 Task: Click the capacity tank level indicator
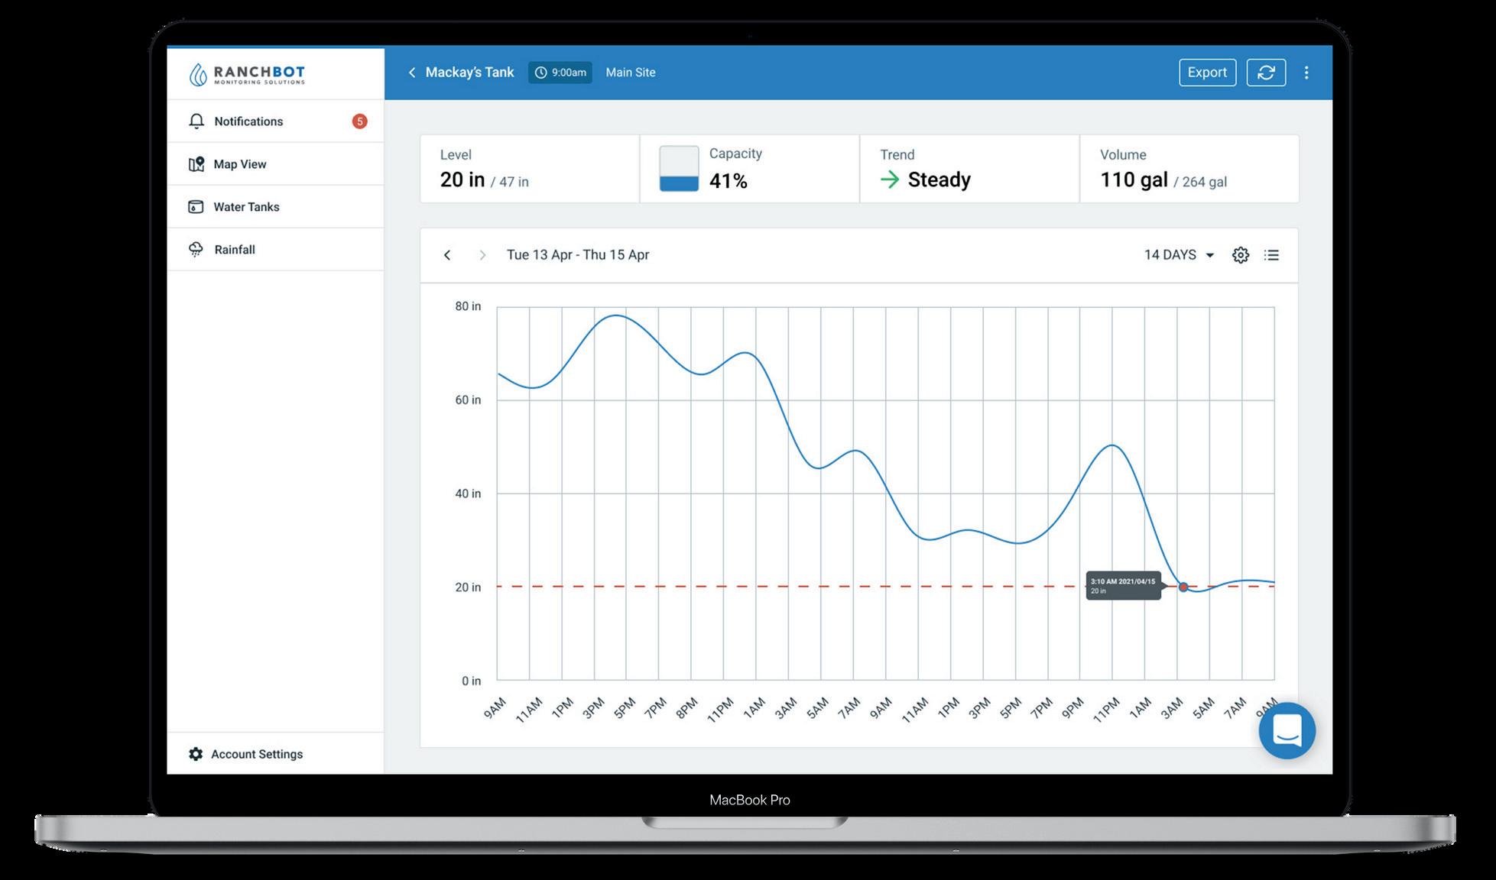(x=679, y=169)
